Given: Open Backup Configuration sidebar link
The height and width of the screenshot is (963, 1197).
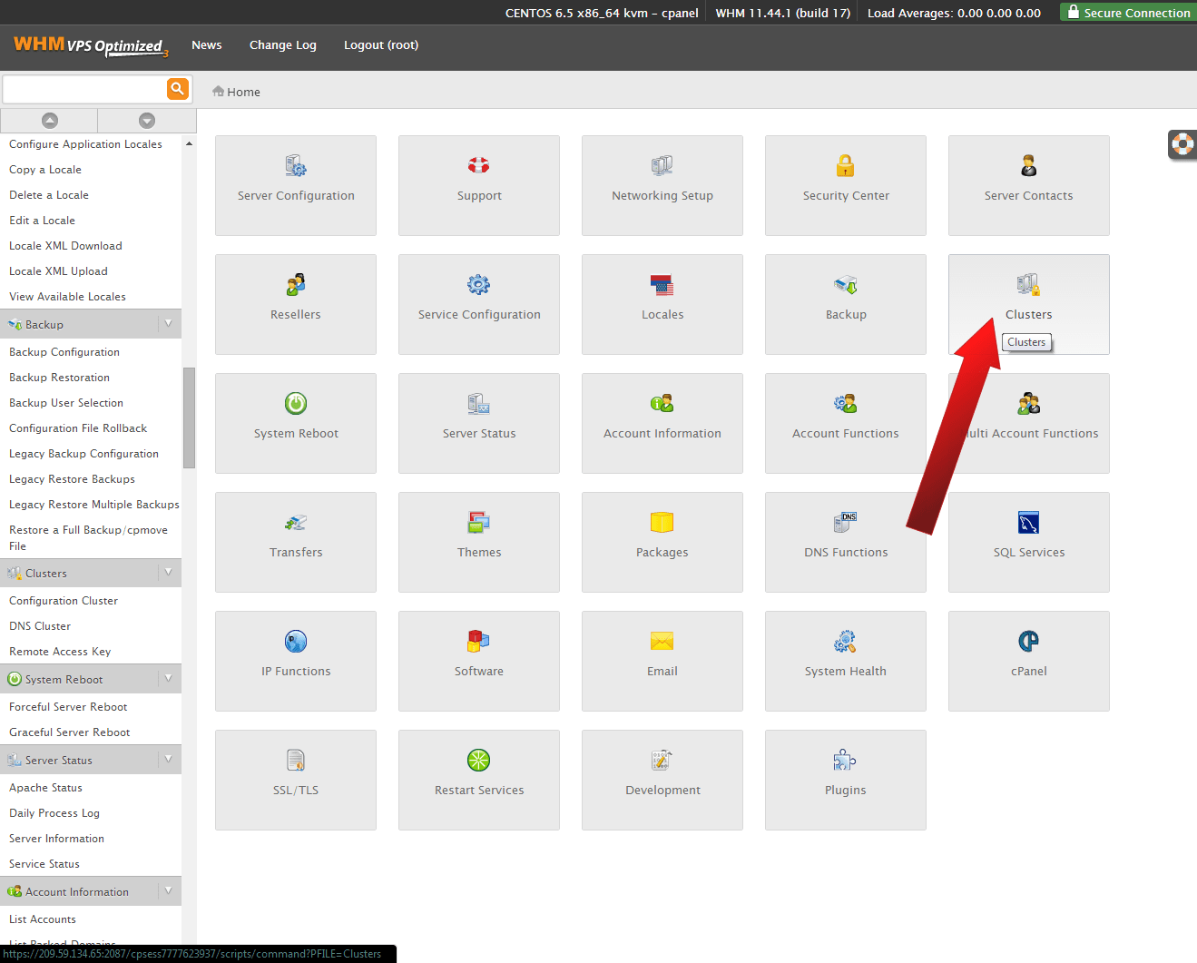Looking at the screenshot, I should [x=64, y=351].
